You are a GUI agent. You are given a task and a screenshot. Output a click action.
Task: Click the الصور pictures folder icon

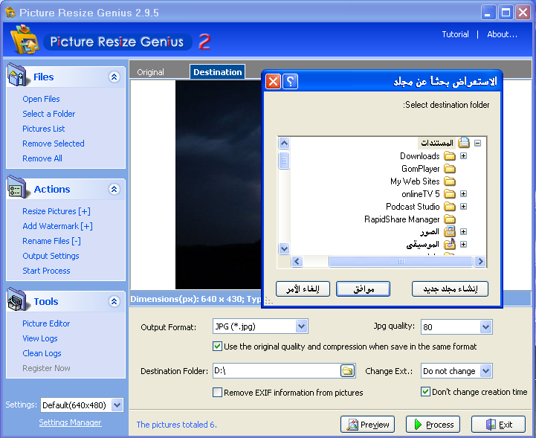[x=450, y=231]
